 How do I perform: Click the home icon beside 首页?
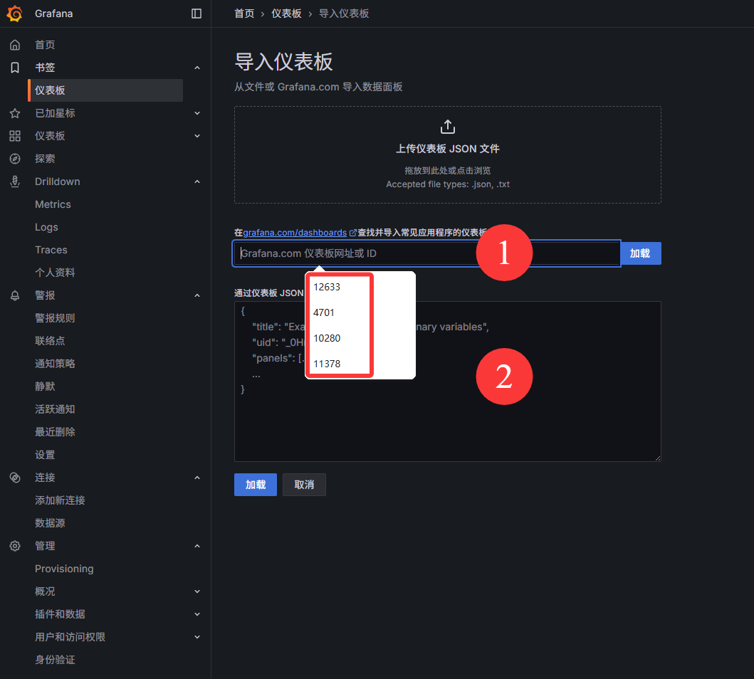pyautogui.click(x=15, y=45)
